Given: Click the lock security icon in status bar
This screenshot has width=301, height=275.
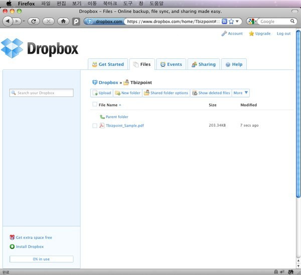Looking at the screenshot, I should pos(276,271).
